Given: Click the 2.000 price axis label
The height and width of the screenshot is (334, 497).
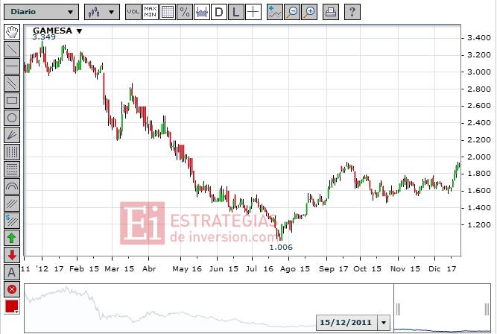Looking at the screenshot, I should [x=479, y=157].
